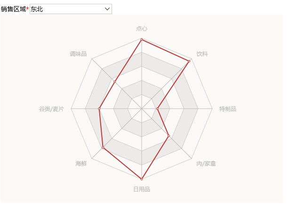Click the 点心 axis label
Image resolution: width=288 pixels, height=206 pixels.
tap(142, 29)
